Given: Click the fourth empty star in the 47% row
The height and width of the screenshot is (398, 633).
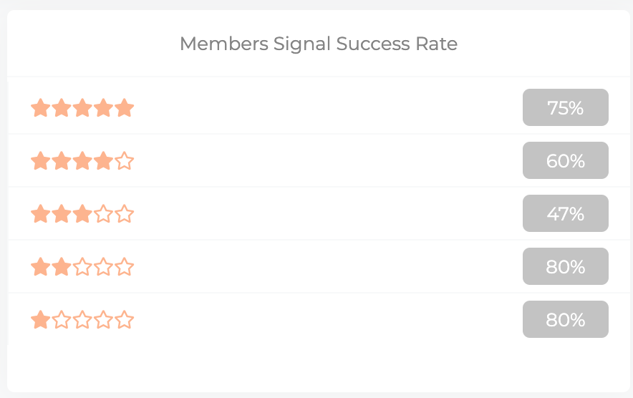Looking at the screenshot, I should click(x=103, y=213).
